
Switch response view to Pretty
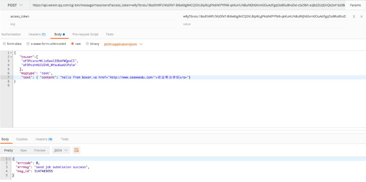click(9, 150)
